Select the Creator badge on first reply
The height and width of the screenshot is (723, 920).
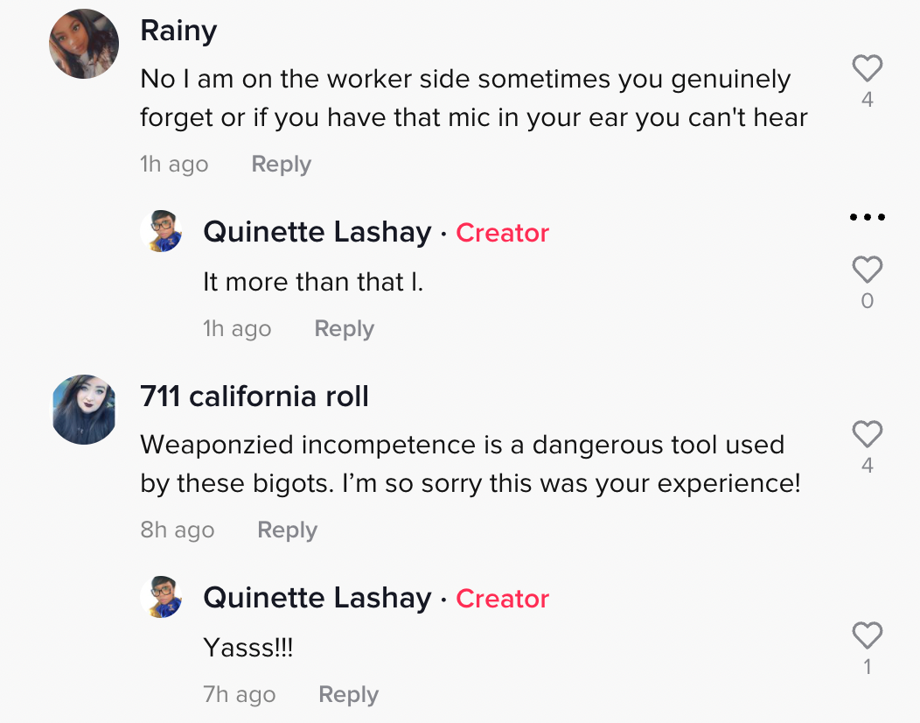pos(502,233)
